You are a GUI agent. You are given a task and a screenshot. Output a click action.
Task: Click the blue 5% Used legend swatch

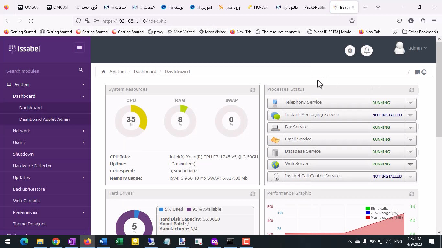(161, 209)
